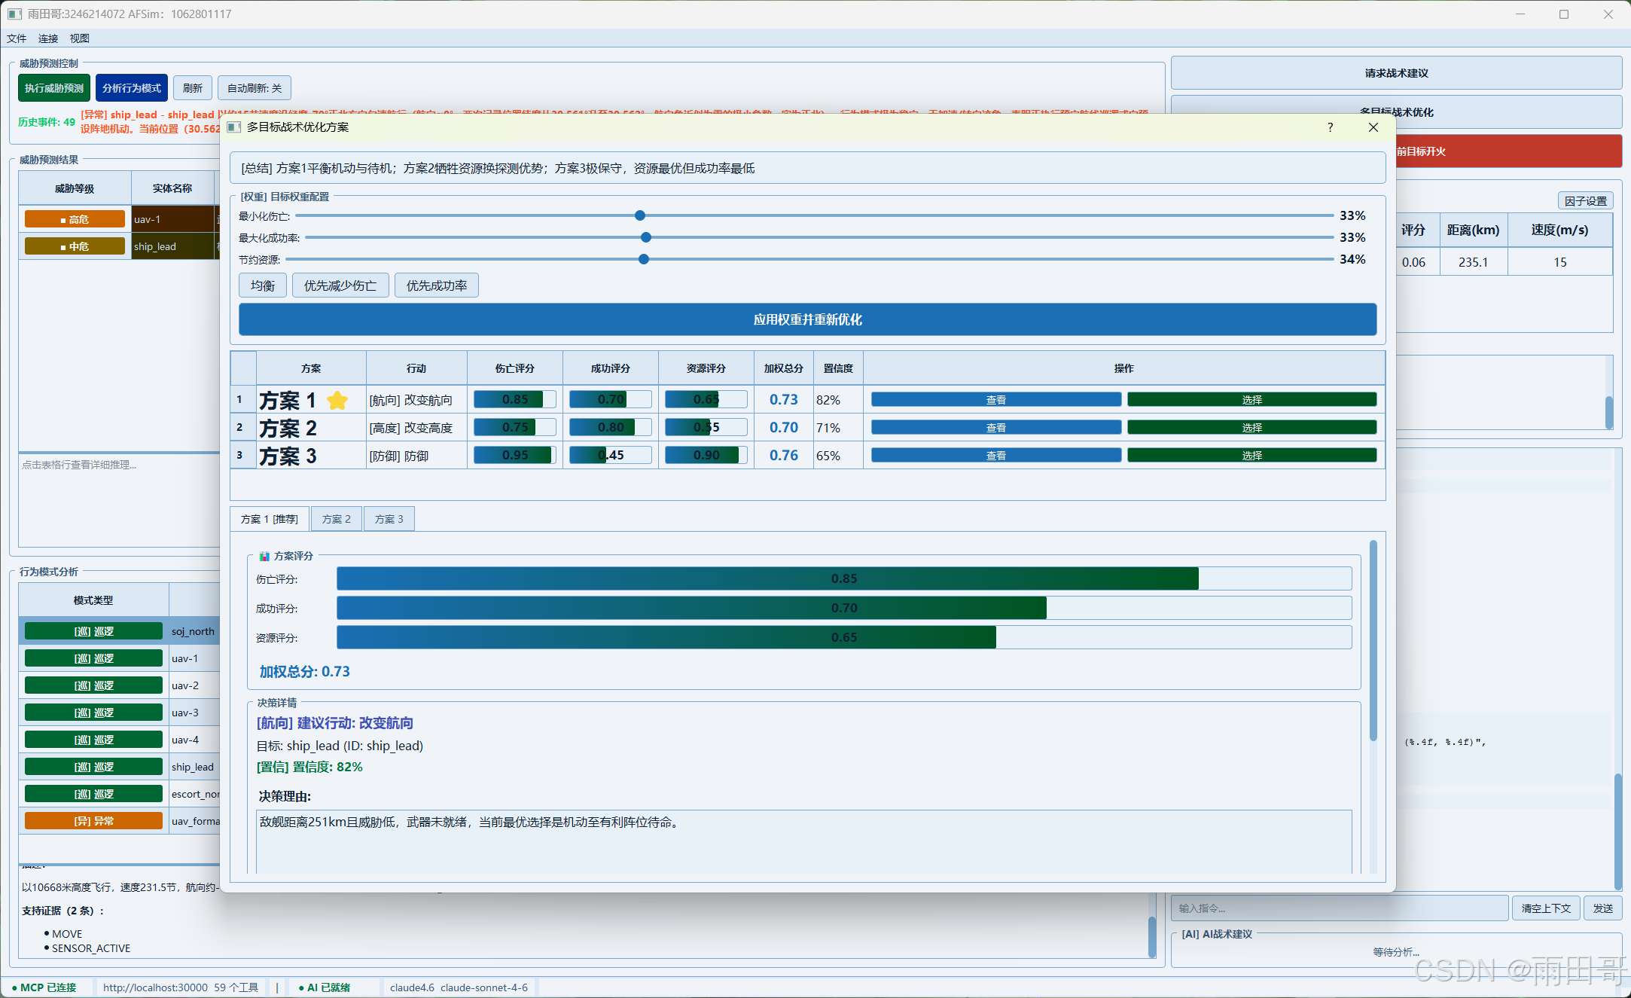Image resolution: width=1631 pixels, height=998 pixels.
Task: Adjust the 最小化伤亡 slider handle
Action: [640, 215]
